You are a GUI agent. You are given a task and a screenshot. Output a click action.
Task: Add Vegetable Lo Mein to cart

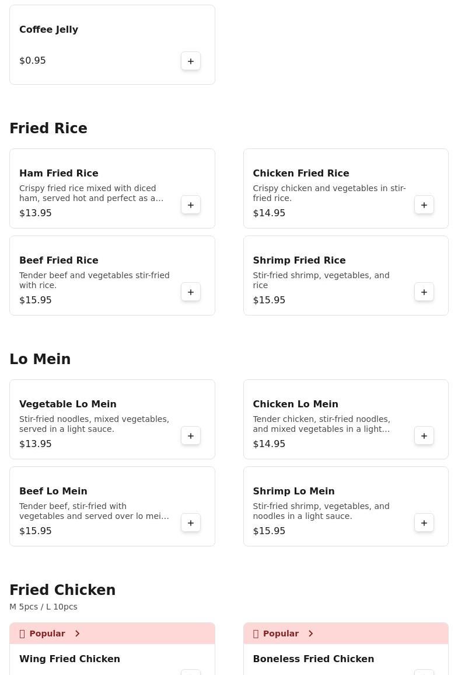(x=191, y=436)
